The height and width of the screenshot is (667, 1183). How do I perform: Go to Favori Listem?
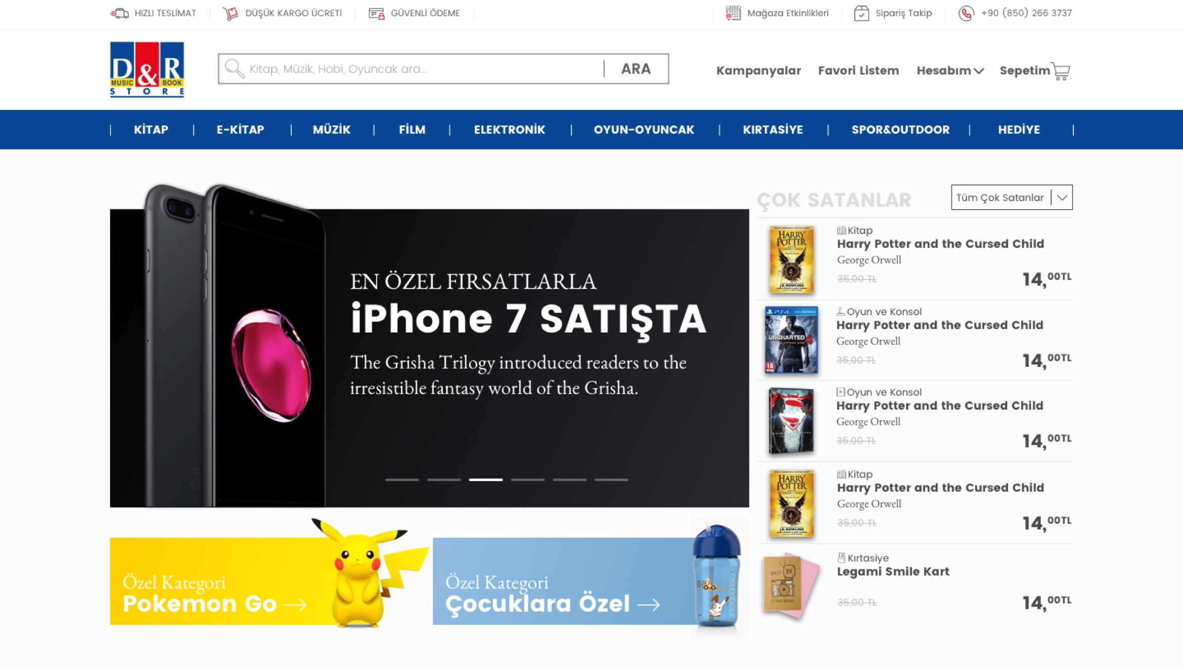click(x=858, y=71)
